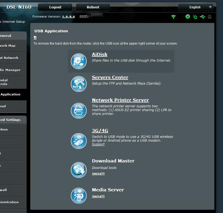Image resolution: width=223 pixels, height=213 pixels.
Task: Click the USB Application page heading
Action: pyautogui.click(x=51, y=31)
